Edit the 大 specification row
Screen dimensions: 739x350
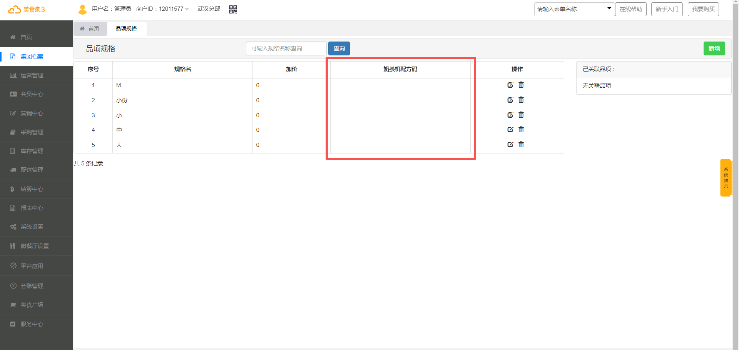pos(510,145)
